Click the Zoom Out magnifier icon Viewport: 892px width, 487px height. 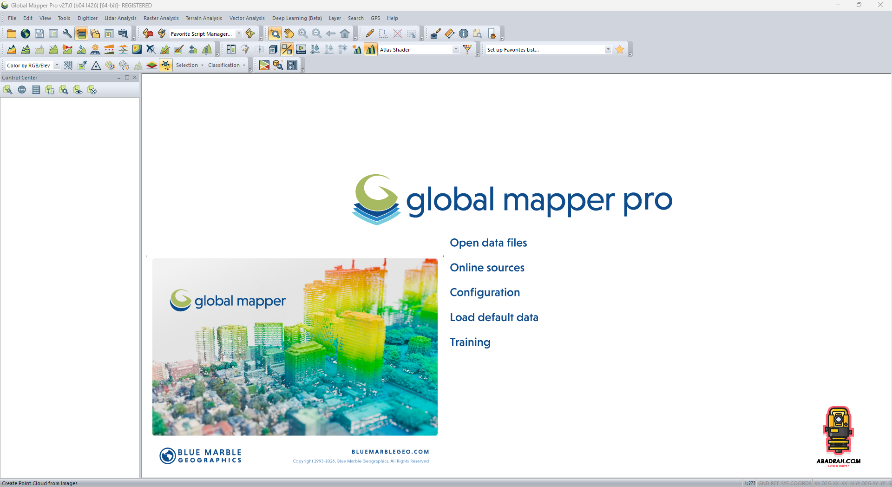(x=317, y=33)
